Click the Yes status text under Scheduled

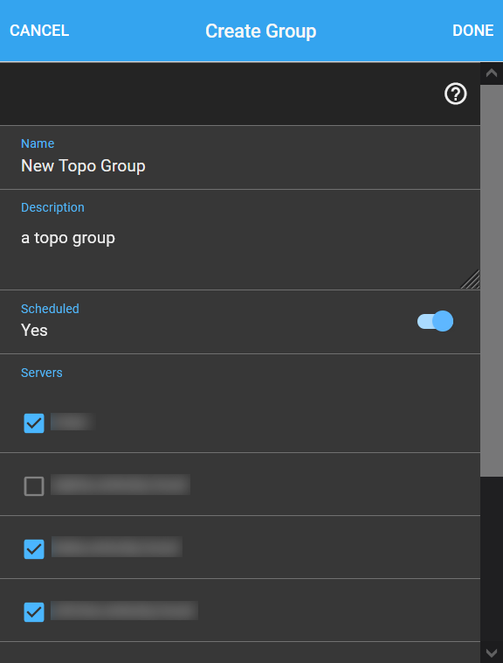click(x=34, y=331)
